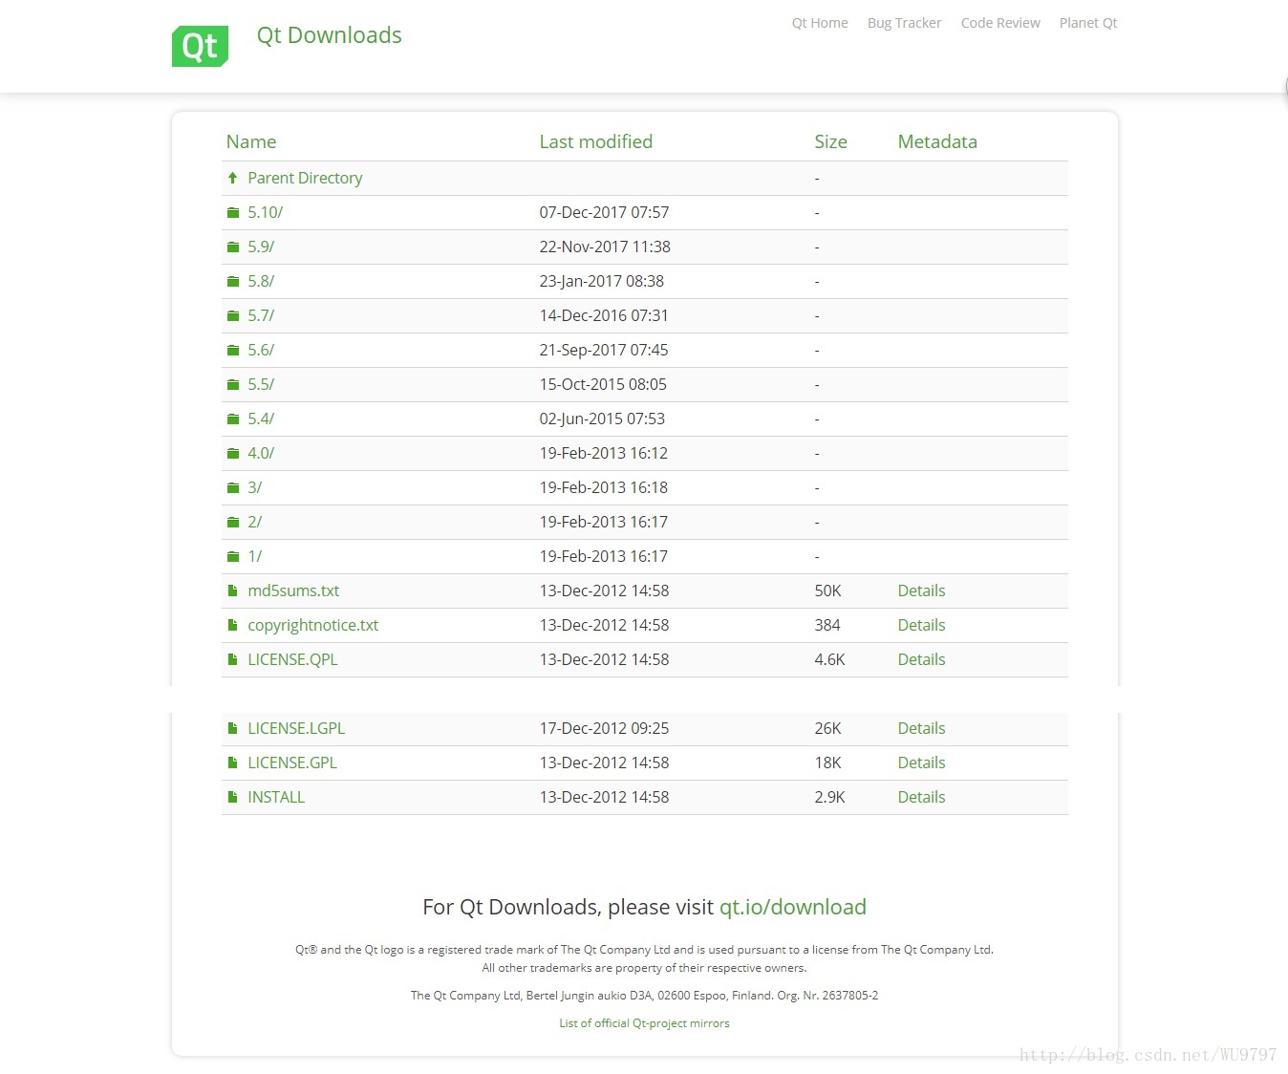Open the 5.4/ directory
This screenshot has width=1288, height=1074.
click(x=261, y=419)
